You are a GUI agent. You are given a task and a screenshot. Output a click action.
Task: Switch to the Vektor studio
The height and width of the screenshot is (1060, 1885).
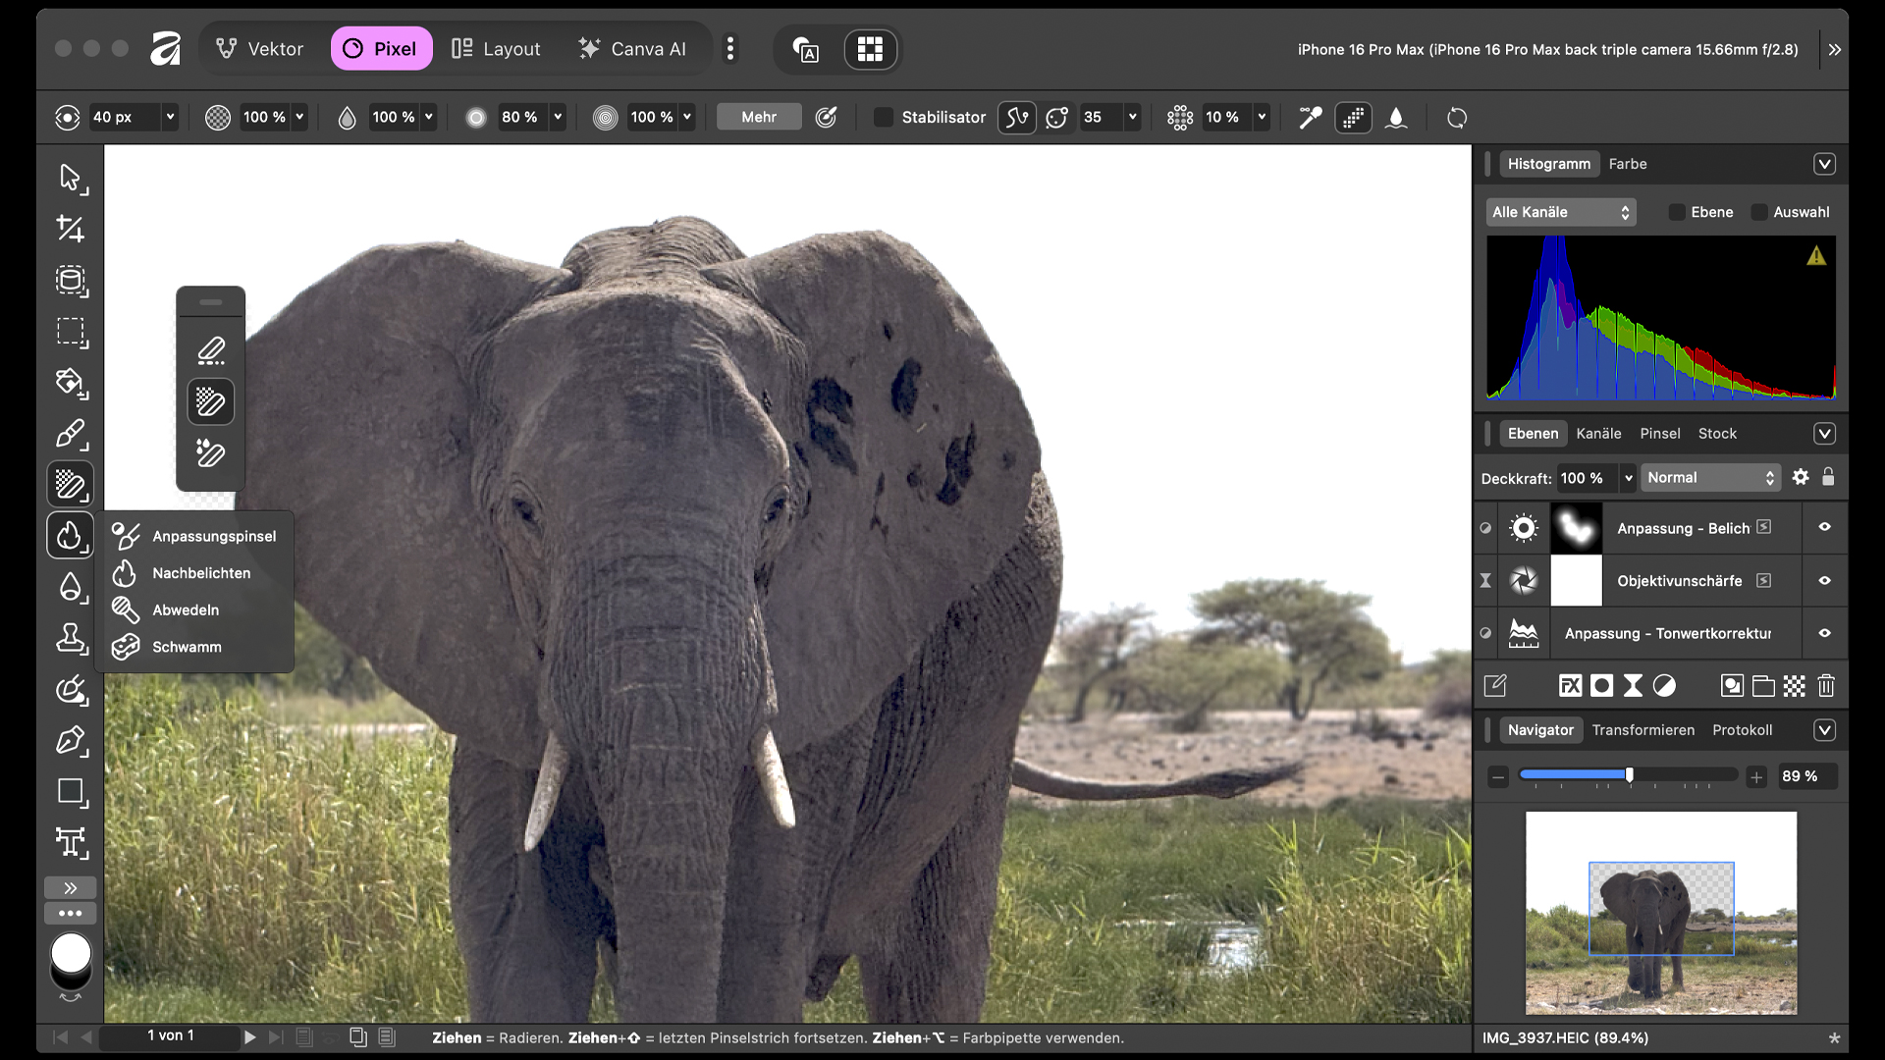[x=260, y=49]
